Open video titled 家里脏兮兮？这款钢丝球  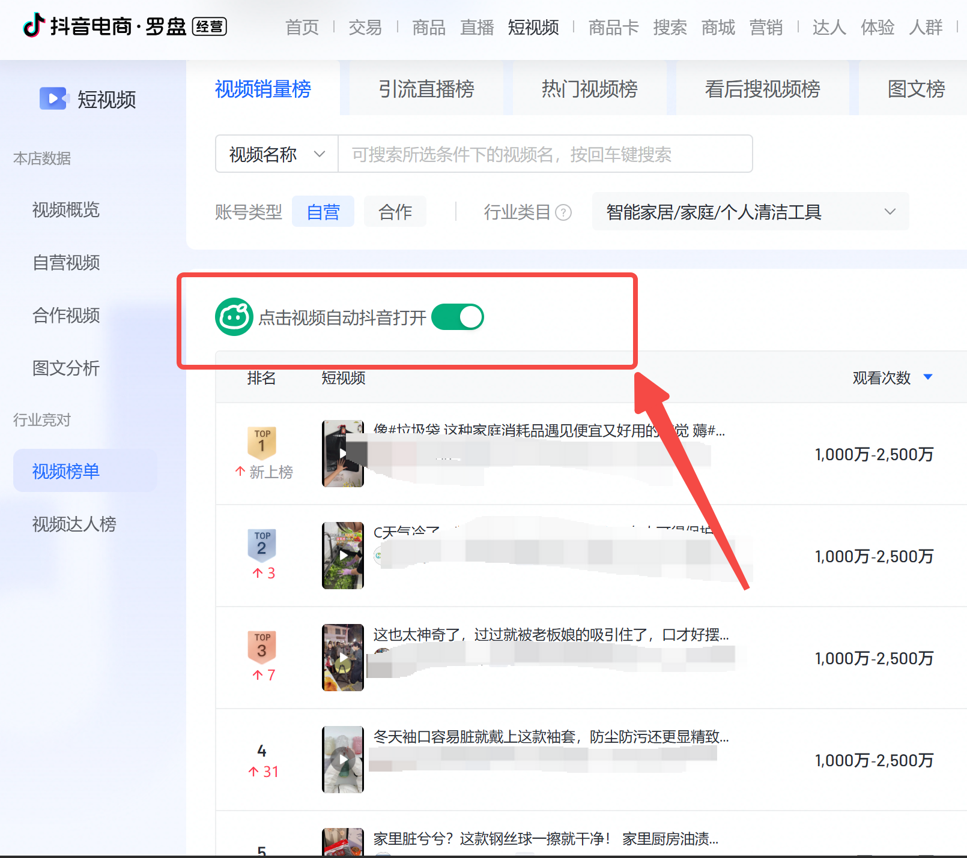pos(546,838)
